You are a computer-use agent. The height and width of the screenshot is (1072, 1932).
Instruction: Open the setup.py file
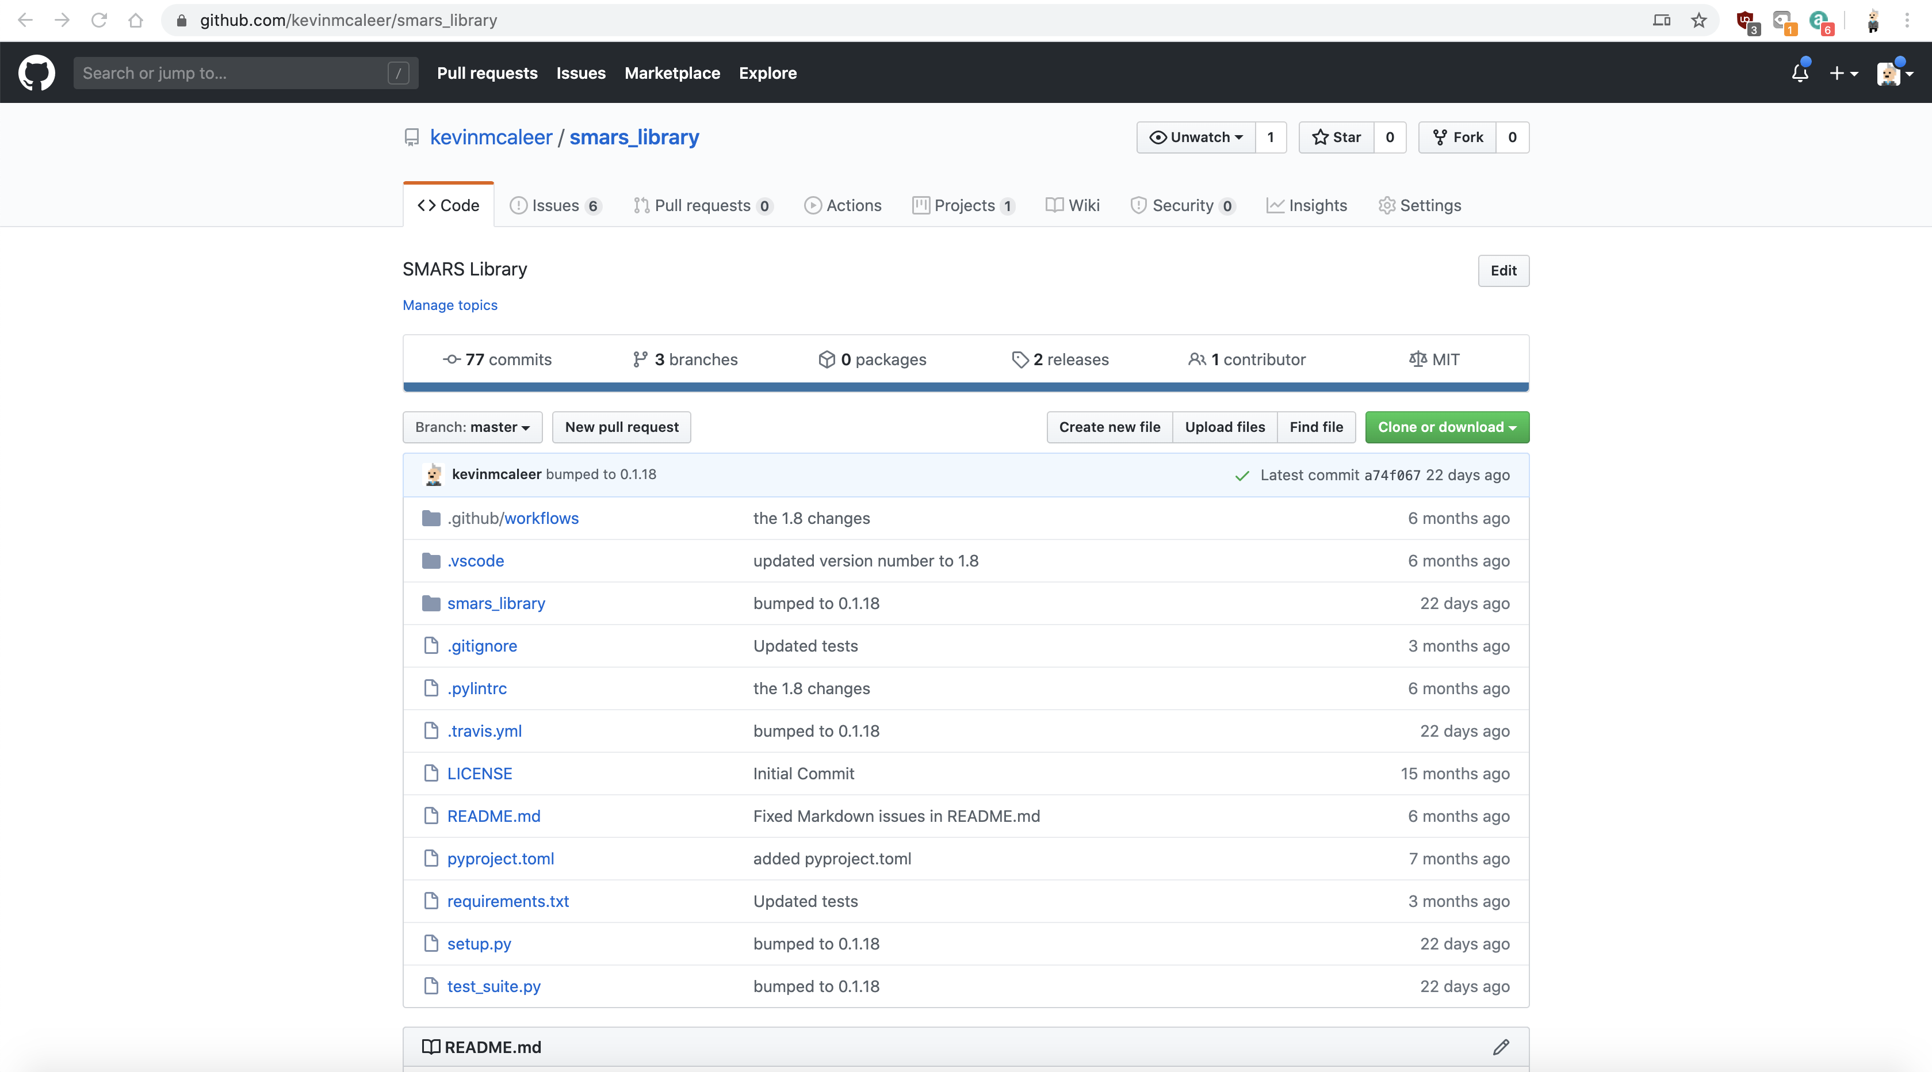(479, 944)
